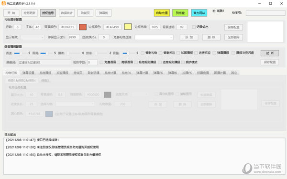
Task: Toggle the 进房规则播报 checkbox
Action: (x=160, y=63)
